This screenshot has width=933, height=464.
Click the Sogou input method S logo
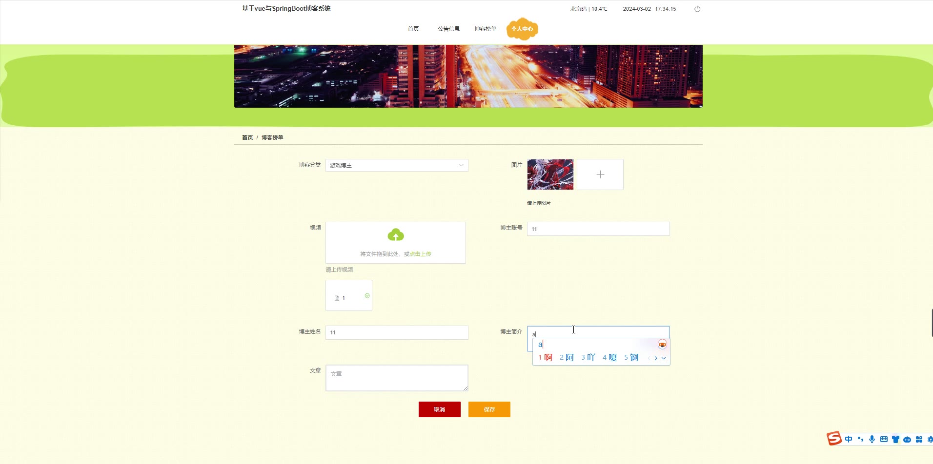pos(834,439)
